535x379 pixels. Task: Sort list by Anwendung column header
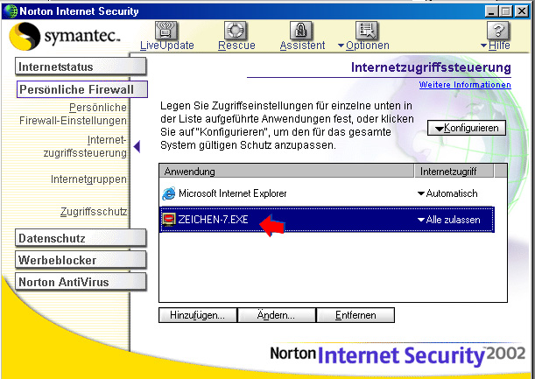(286, 171)
